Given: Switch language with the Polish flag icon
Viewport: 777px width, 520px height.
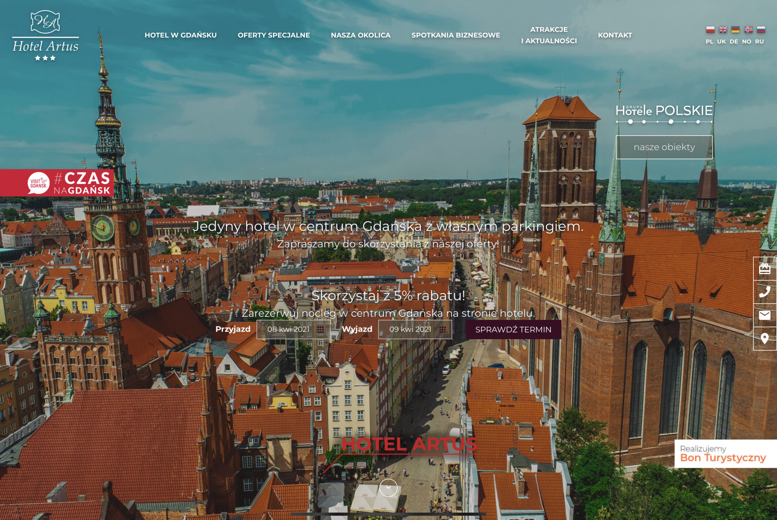Looking at the screenshot, I should coord(710,29).
